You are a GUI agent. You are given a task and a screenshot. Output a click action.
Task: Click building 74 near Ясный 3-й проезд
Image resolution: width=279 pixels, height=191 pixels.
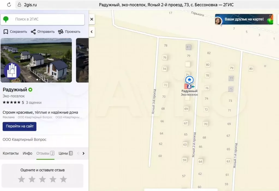pyautogui.click(x=164, y=69)
